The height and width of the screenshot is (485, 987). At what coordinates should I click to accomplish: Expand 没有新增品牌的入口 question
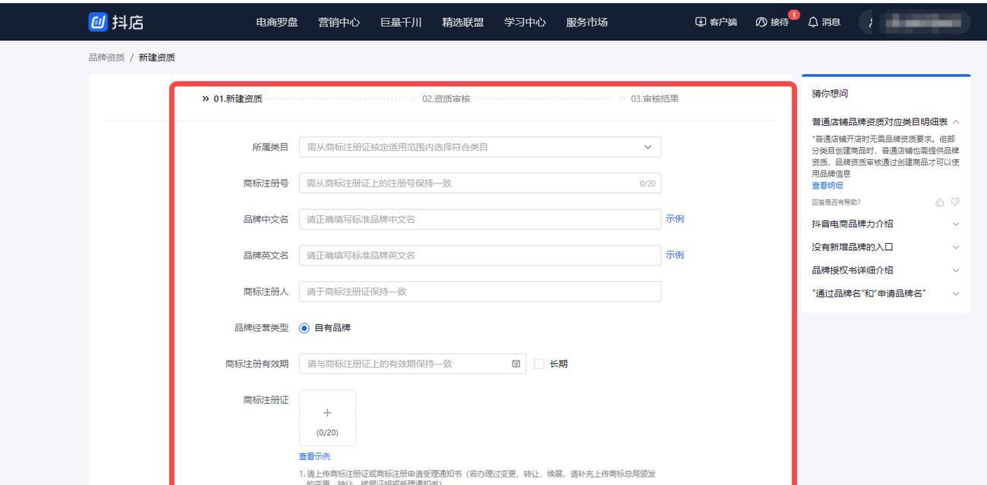[x=955, y=247]
